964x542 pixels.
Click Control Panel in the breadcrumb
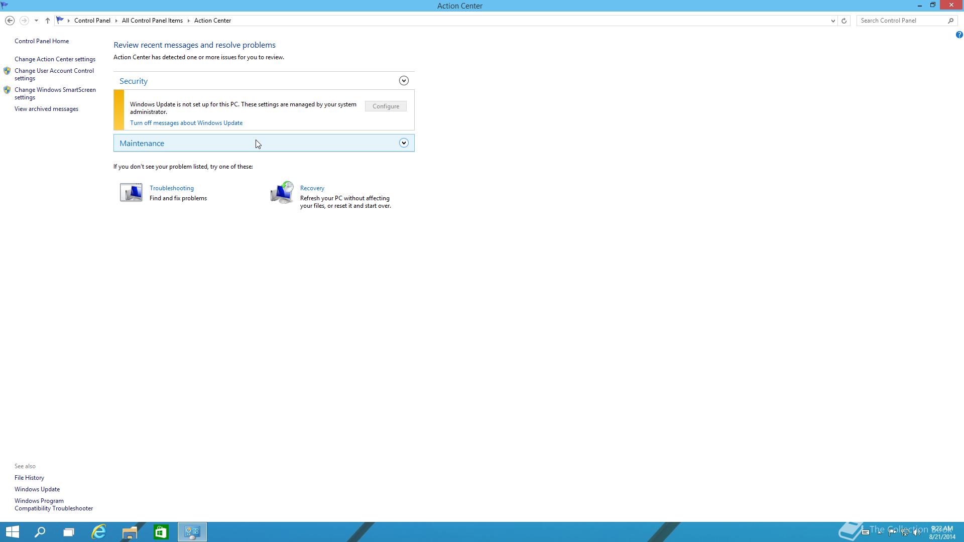[92, 21]
